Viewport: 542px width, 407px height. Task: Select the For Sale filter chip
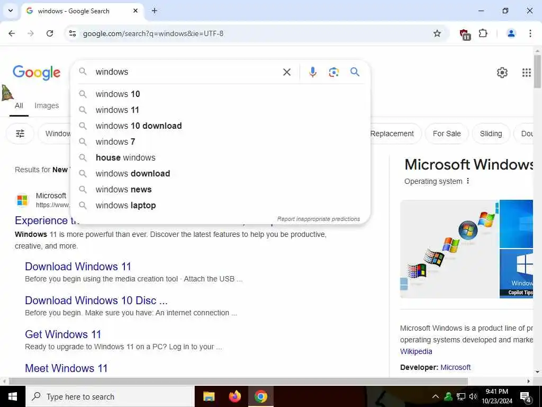(x=447, y=134)
